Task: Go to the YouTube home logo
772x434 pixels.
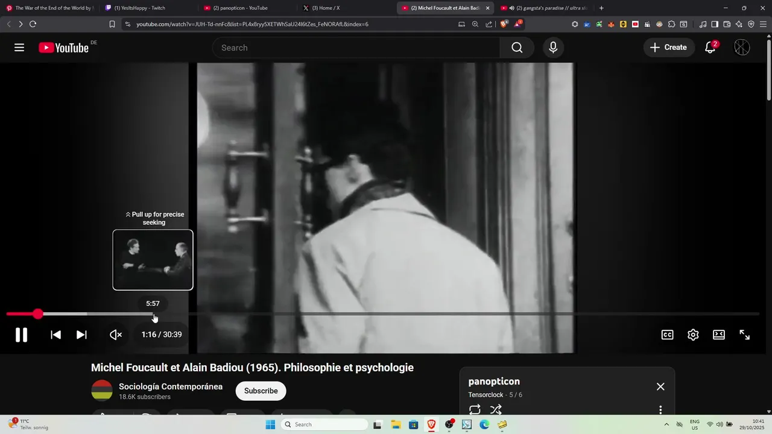Action: [64, 48]
